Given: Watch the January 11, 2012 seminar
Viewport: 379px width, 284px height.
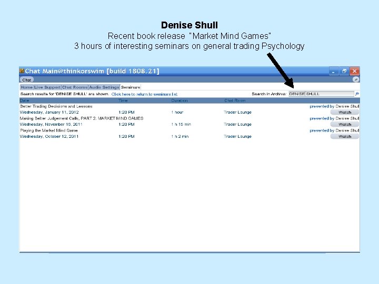Looking at the screenshot, I should (345, 112).
